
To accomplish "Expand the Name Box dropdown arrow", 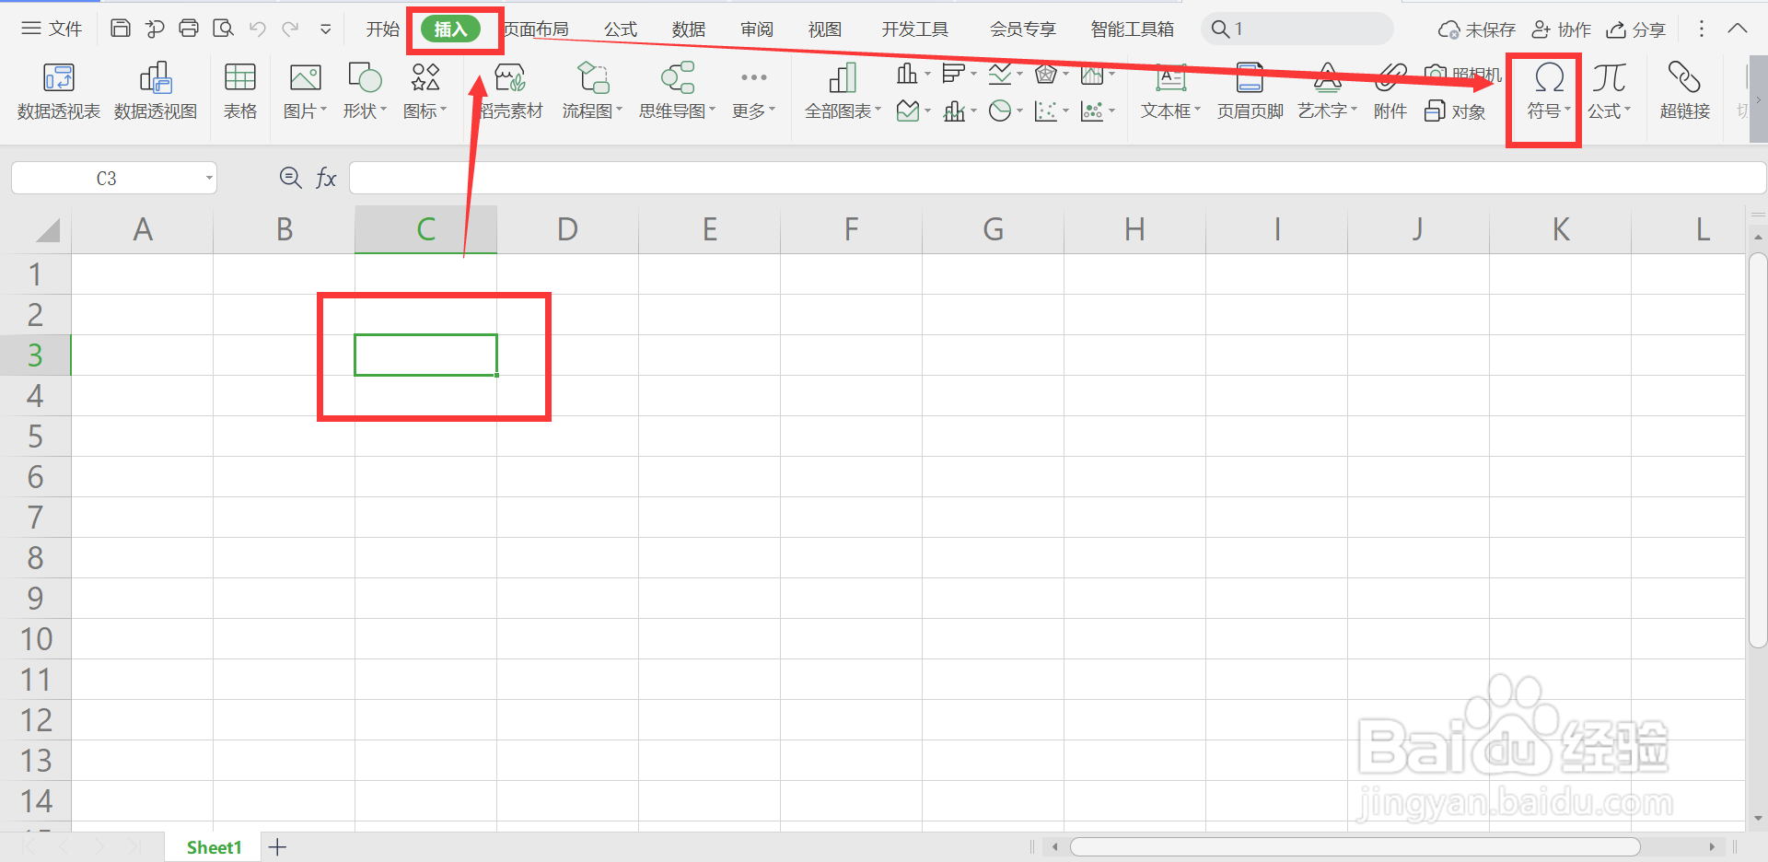I will 209,178.
